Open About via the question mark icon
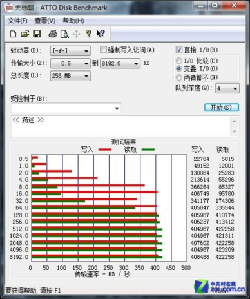 pyautogui.click(x=88, y=34)
